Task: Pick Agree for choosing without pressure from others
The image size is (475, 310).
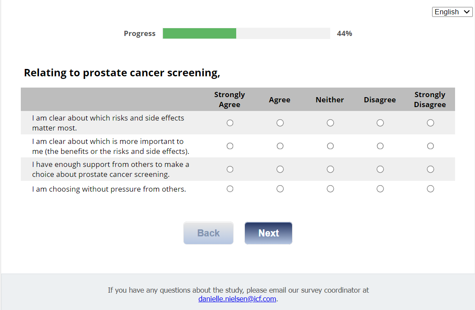Action: click(x=280, y=189)
